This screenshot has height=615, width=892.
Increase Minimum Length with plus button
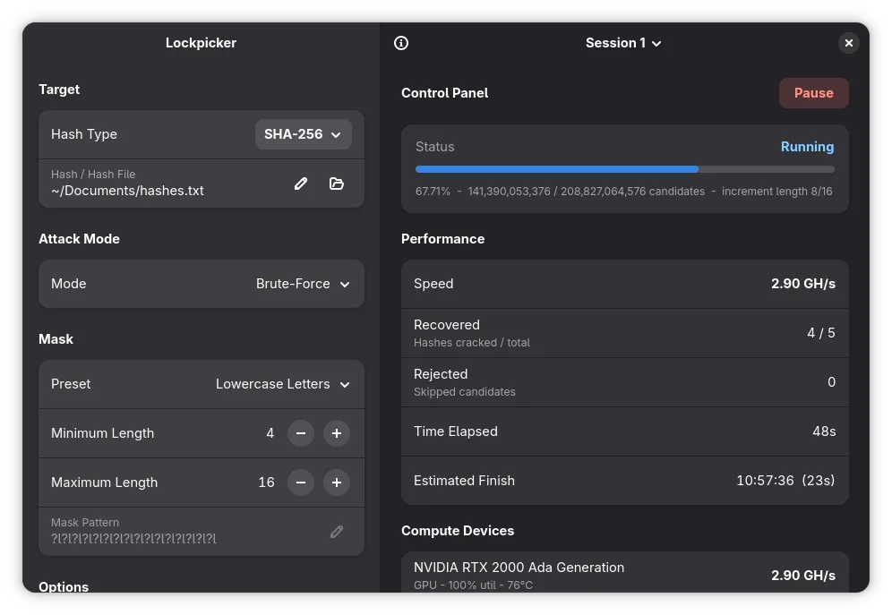[x=337, y=433]
